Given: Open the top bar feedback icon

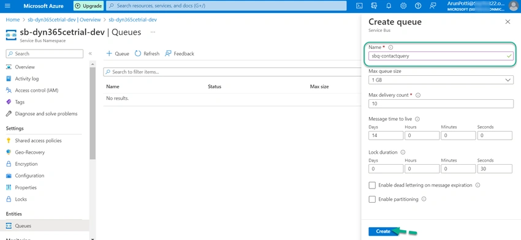Looking at the screenshot, I should (x=433, y=6).
